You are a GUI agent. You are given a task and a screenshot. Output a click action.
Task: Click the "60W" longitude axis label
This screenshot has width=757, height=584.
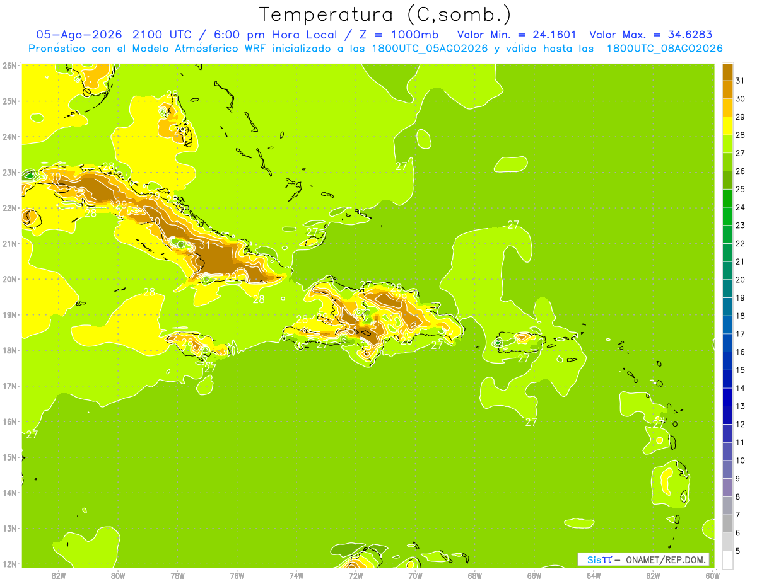(713, 575)
